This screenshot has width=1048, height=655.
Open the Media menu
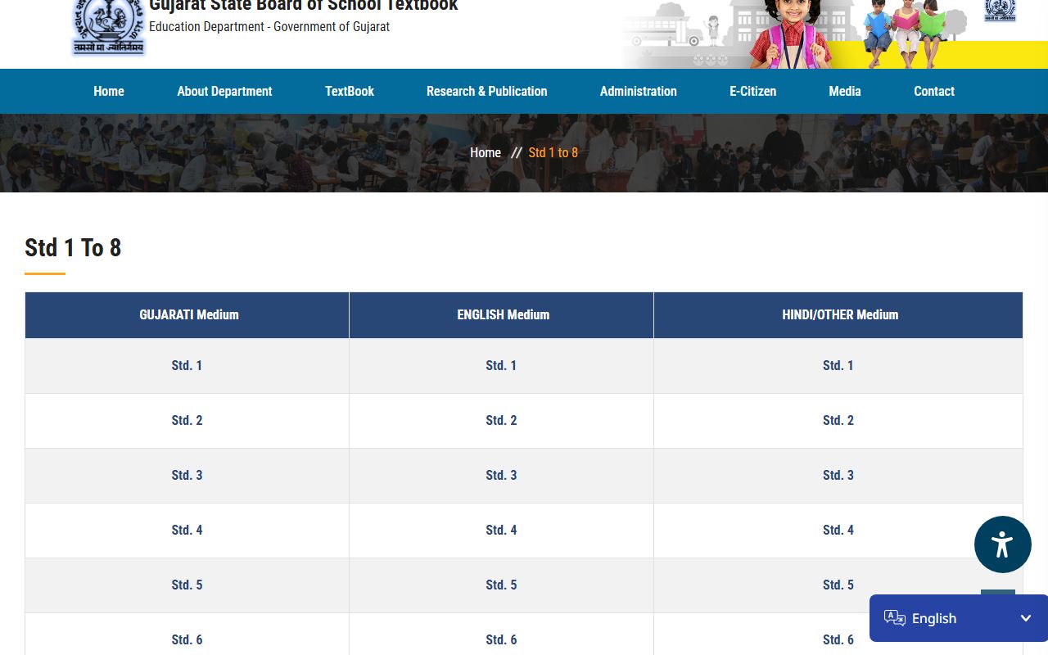coord(845,91)
